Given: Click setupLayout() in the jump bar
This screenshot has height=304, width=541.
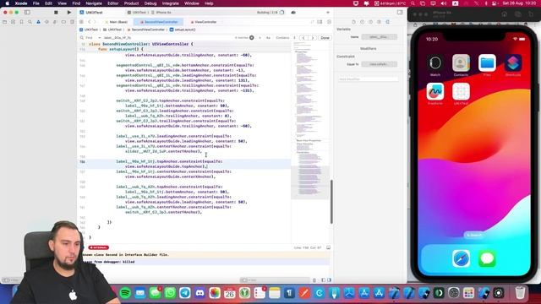Looking at the screenshot, I should (x=183, y=30).
